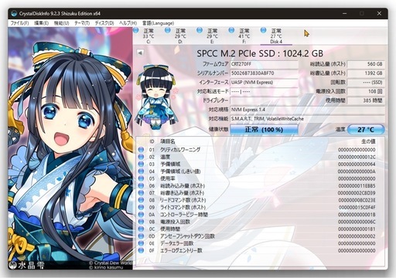Click raw value 00000015C0F4F
Viewport: 396px width, 278px height.
click(357, 207)
